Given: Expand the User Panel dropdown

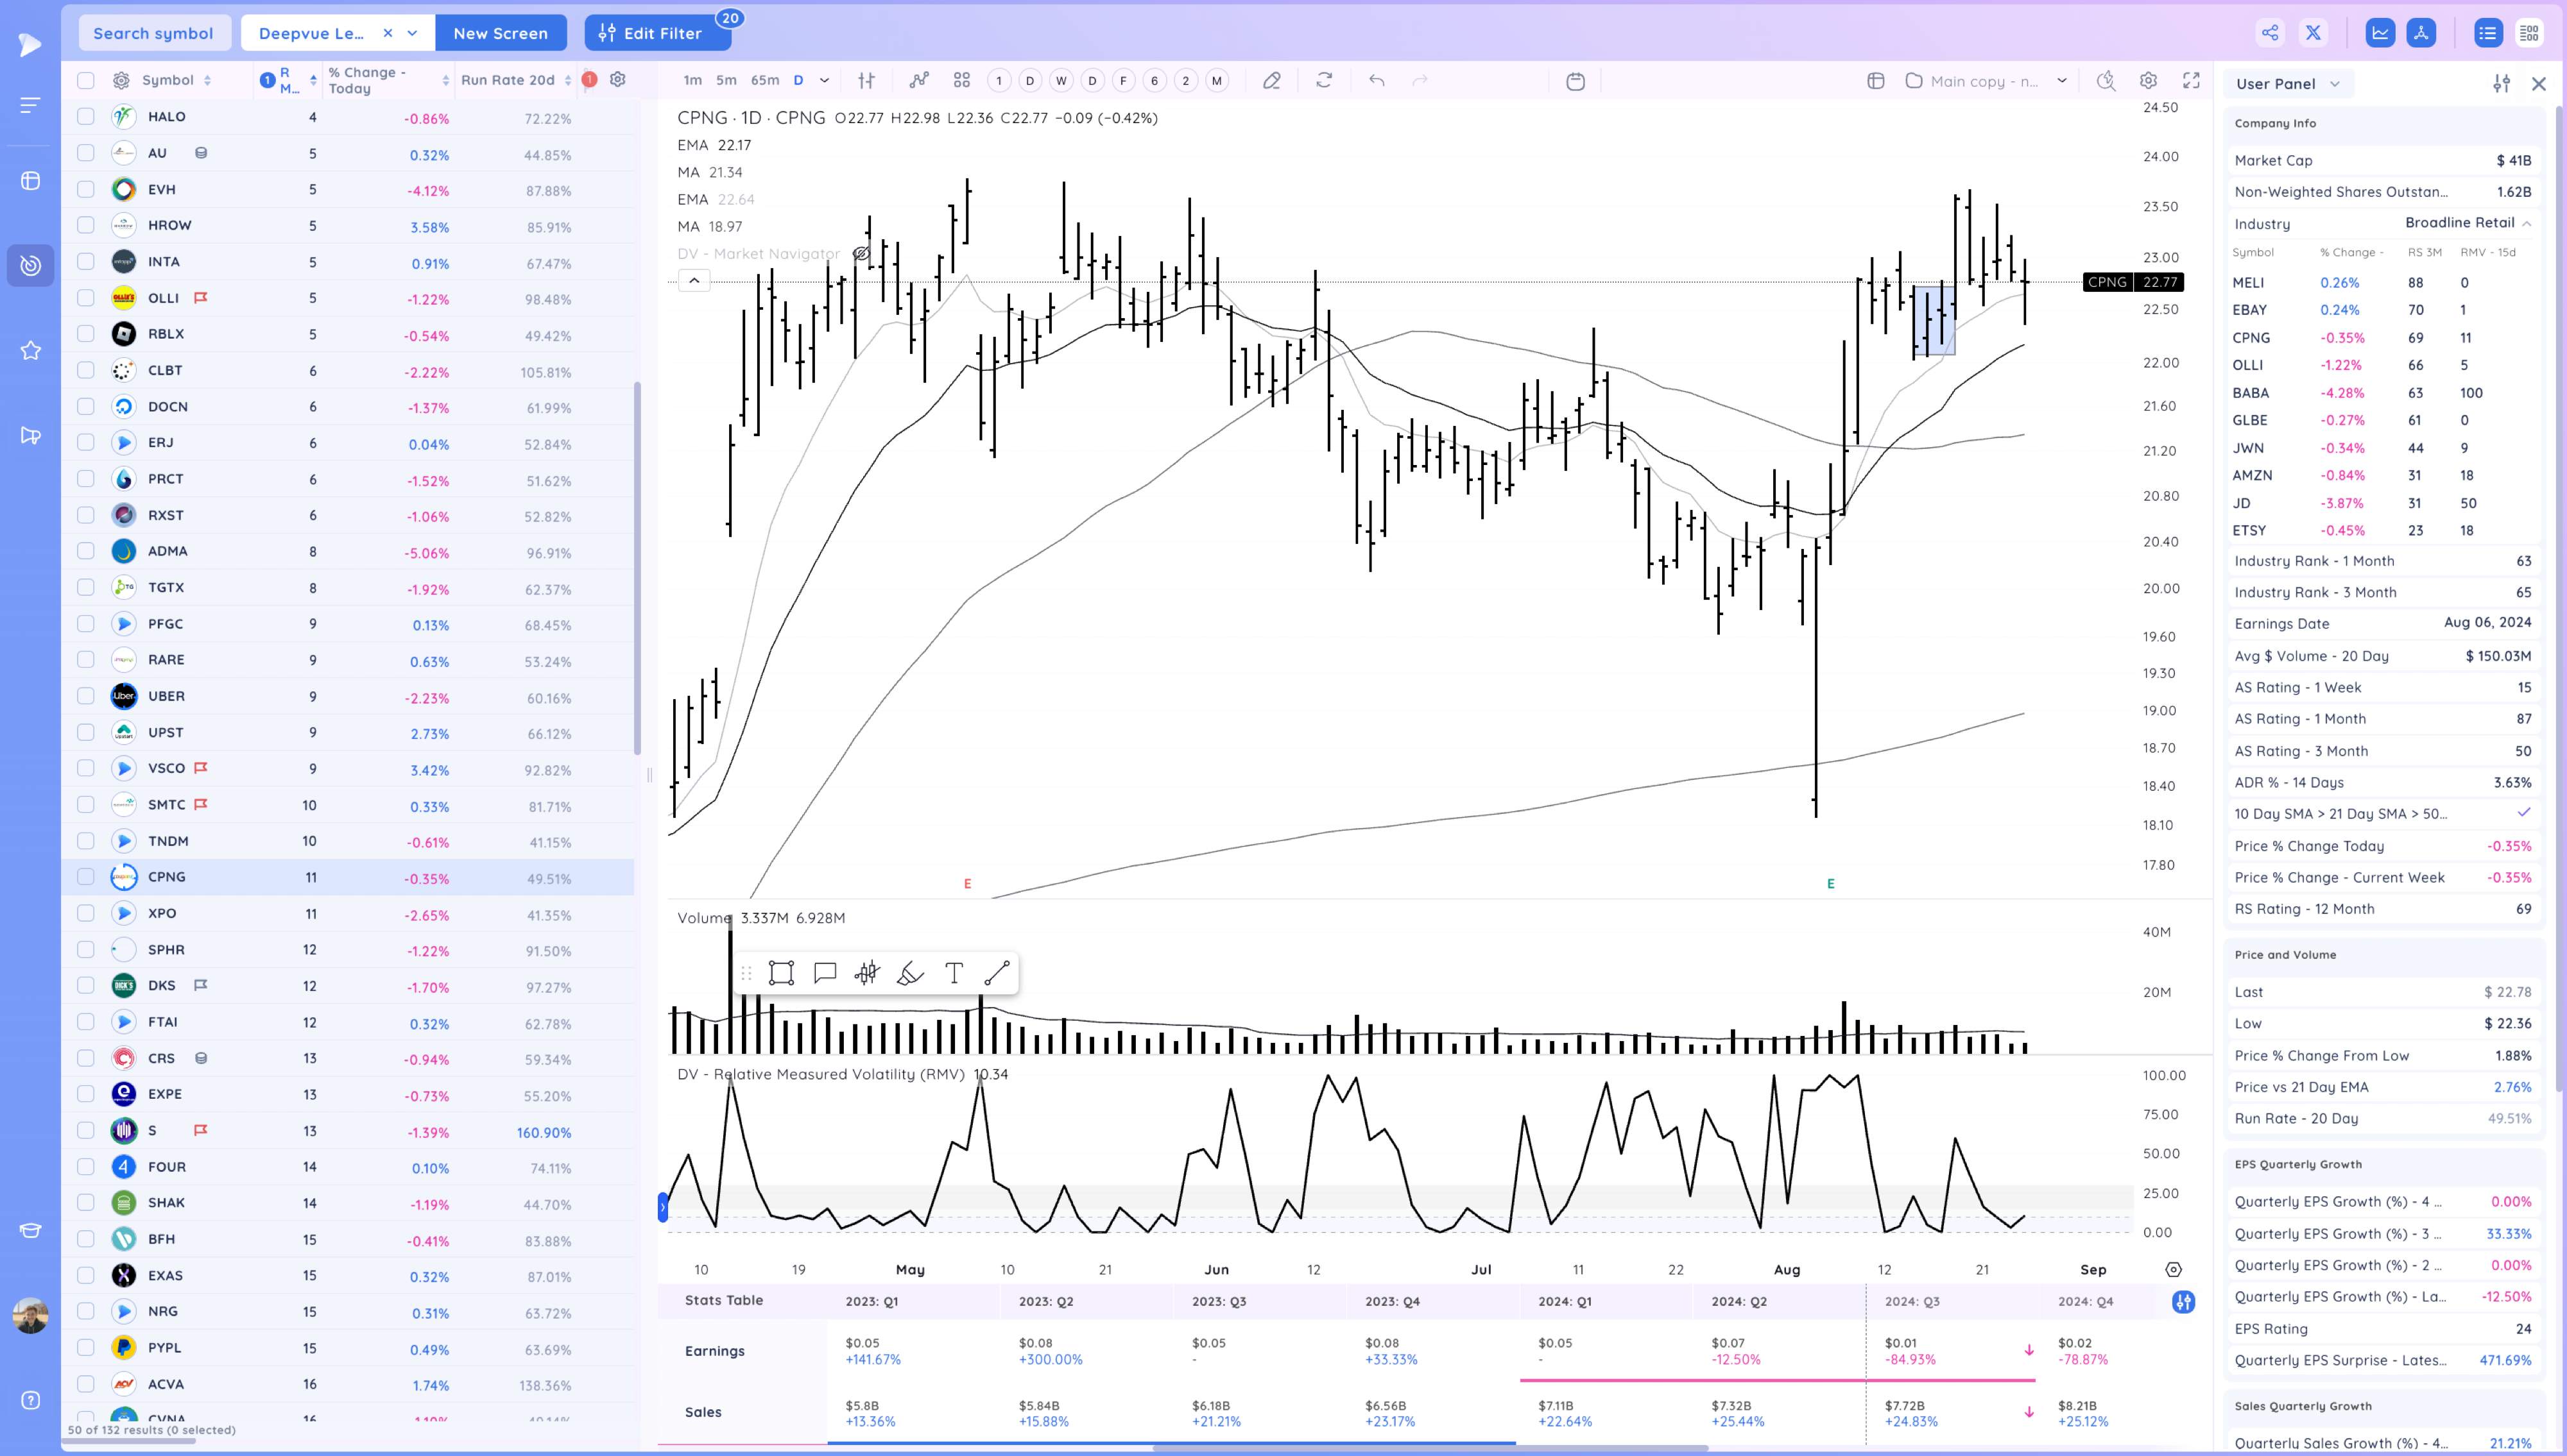Looking at the screenshot, I should pos(2334,84).
